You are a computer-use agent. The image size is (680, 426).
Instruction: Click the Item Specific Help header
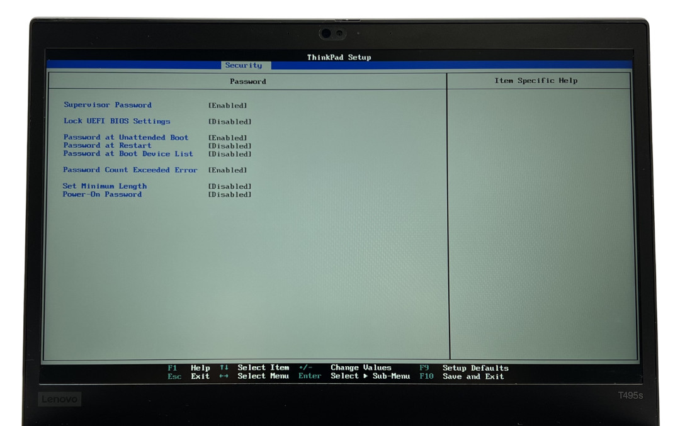point(536,81)
